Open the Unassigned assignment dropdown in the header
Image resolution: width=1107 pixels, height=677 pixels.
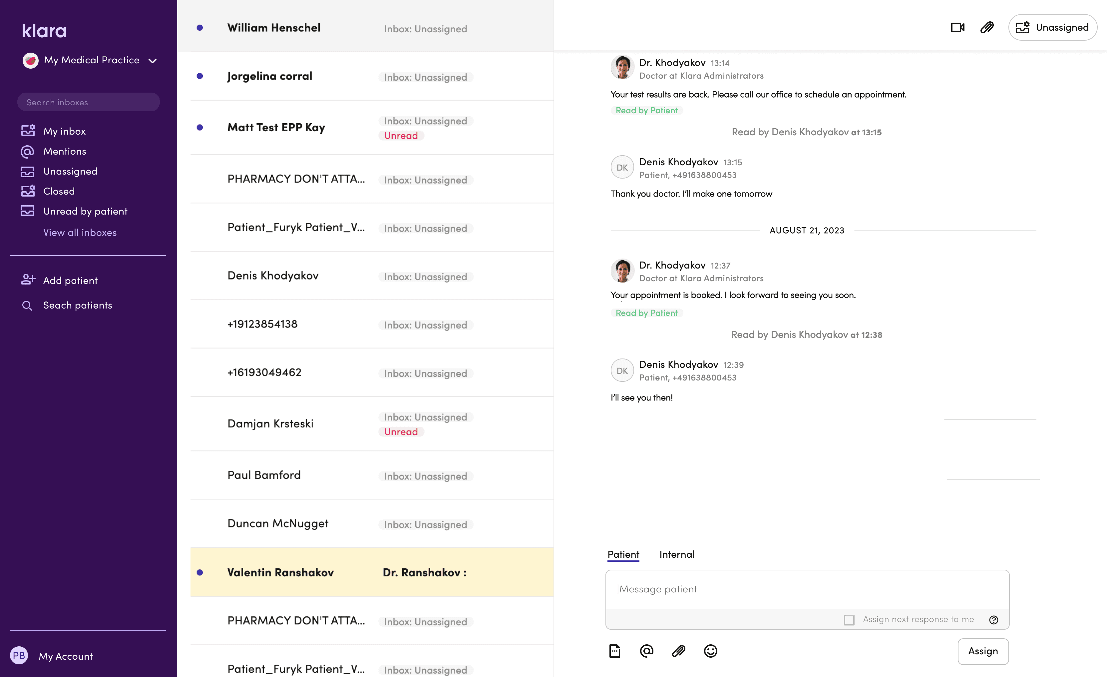pyautogui.click(x=1052, y=27)
